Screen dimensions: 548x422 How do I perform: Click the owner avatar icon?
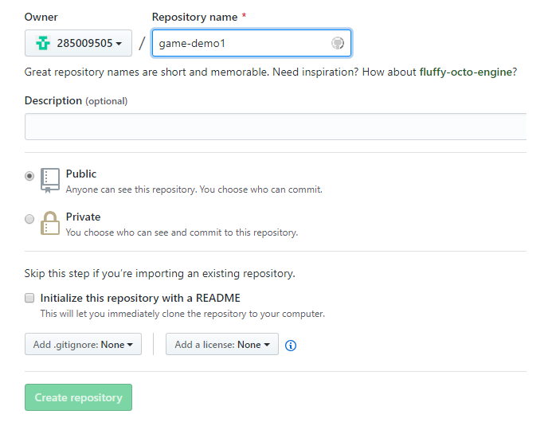coord(43,43)
